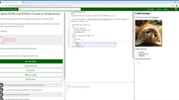Open the Curriculum menu item
Viewport: 179px width, 100px height.
(150, 9)
